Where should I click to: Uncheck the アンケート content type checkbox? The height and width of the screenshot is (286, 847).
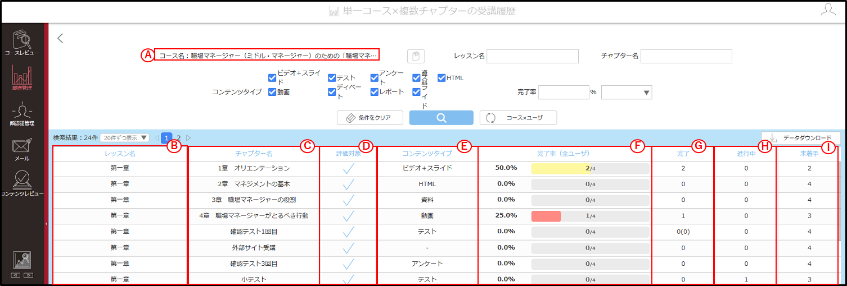coord(374,78)
